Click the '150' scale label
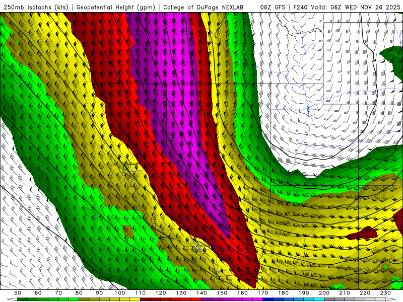 (222, 293)
